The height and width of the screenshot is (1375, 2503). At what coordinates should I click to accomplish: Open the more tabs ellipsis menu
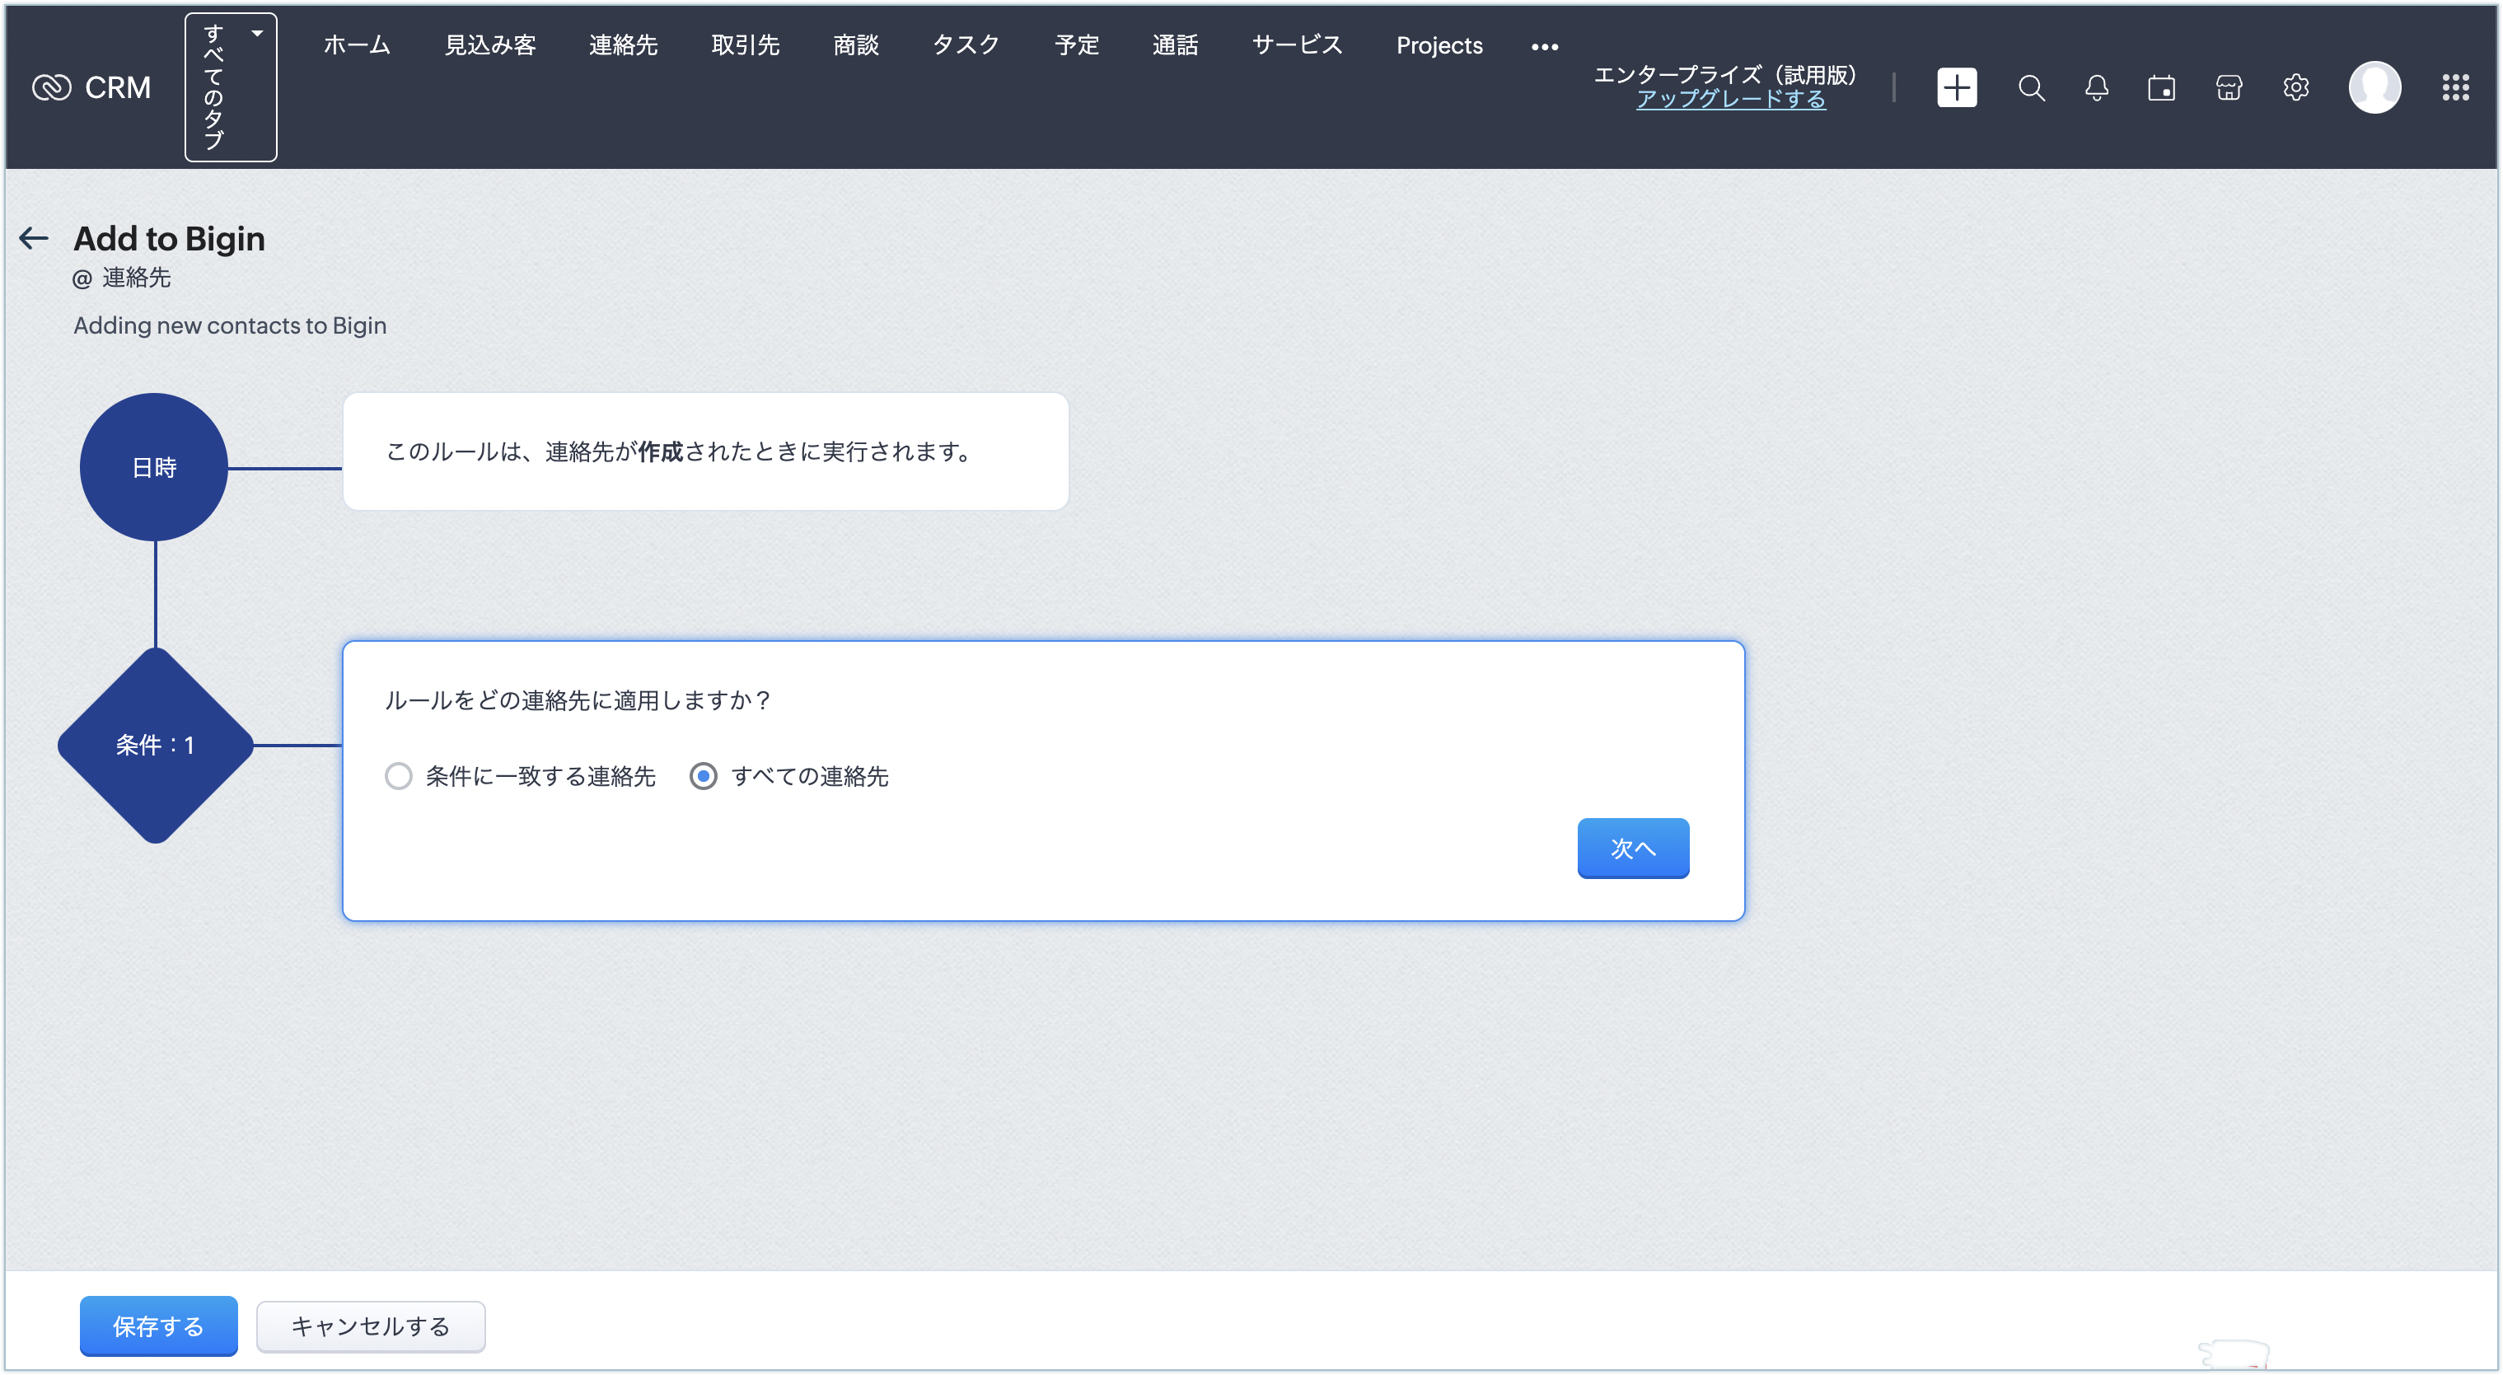coord(1544,45)
